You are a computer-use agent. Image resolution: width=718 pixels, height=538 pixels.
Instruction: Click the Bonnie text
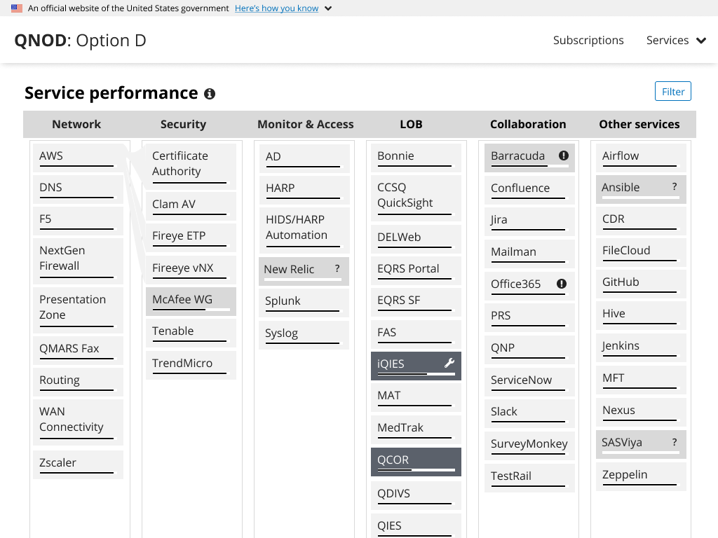pos(395,156)
